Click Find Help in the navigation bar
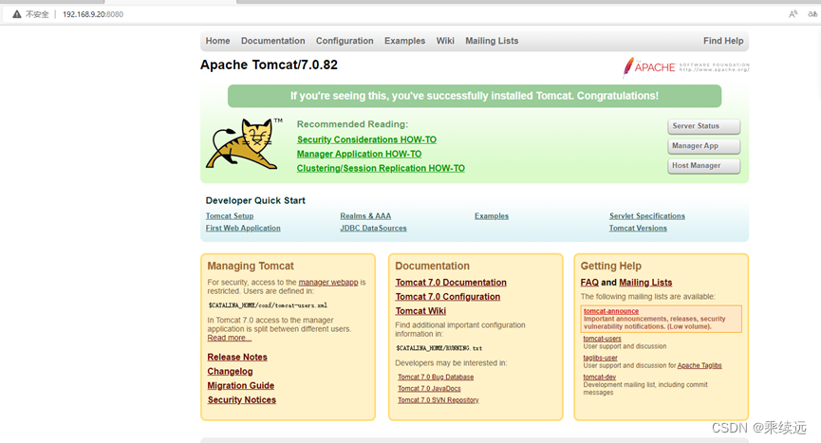Screen dimensions: 821x443 pos(723,41)
